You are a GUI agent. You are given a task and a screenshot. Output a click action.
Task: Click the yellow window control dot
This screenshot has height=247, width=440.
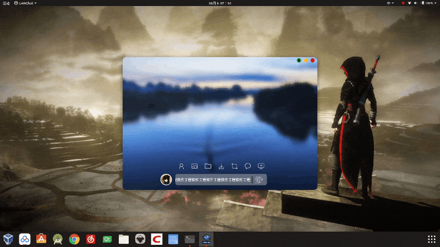pos(306,60)
